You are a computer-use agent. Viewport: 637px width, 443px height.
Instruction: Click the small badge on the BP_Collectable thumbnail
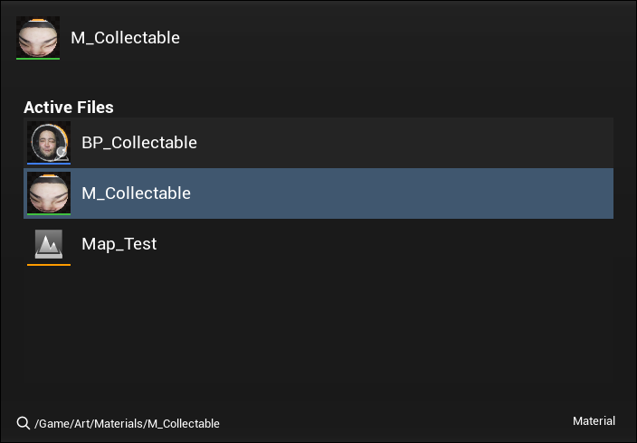click(62, 153)
